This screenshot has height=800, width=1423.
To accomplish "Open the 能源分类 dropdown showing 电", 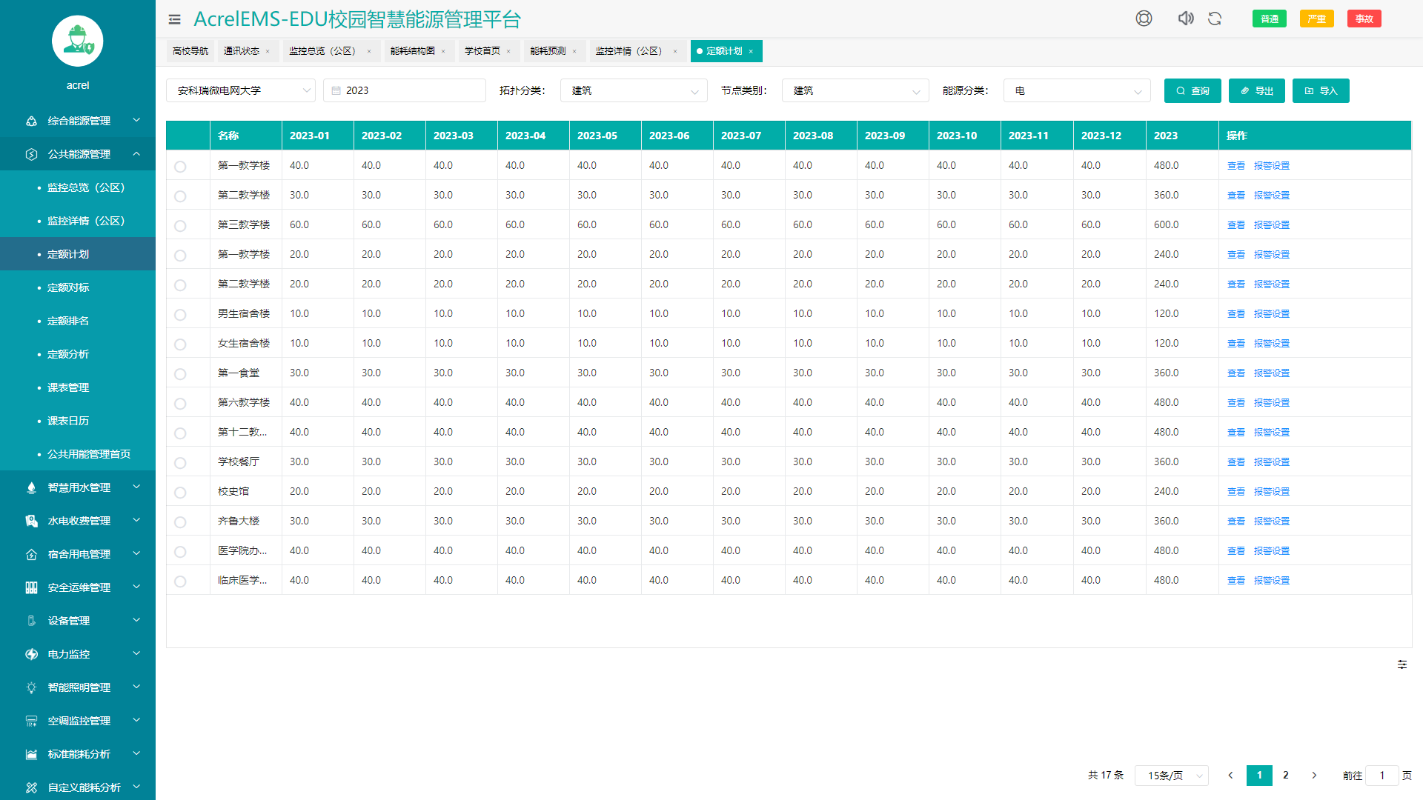I will (1077, 90).
